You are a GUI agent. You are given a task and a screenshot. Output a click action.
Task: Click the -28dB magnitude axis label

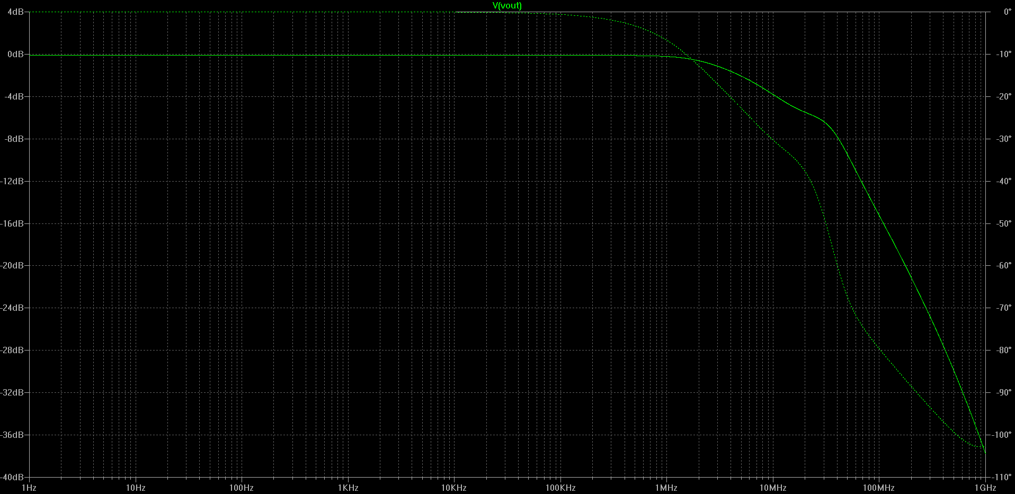point(12,350)
